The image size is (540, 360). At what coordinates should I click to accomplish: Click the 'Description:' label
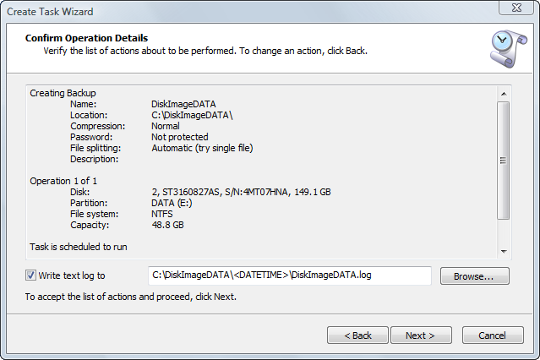pyautogui.click(x=94, y=159)
